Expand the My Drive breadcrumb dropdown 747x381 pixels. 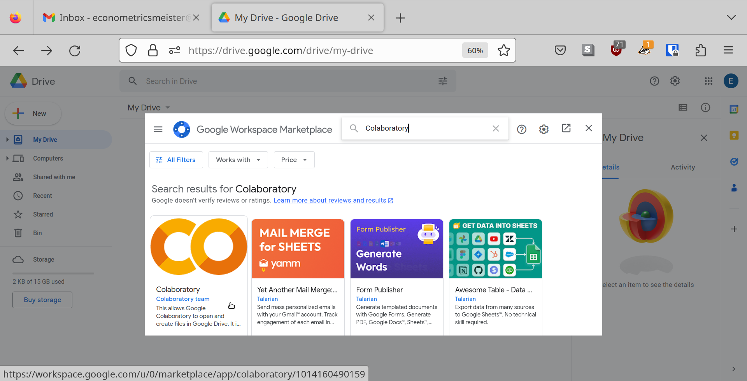(x=168, y=108)
